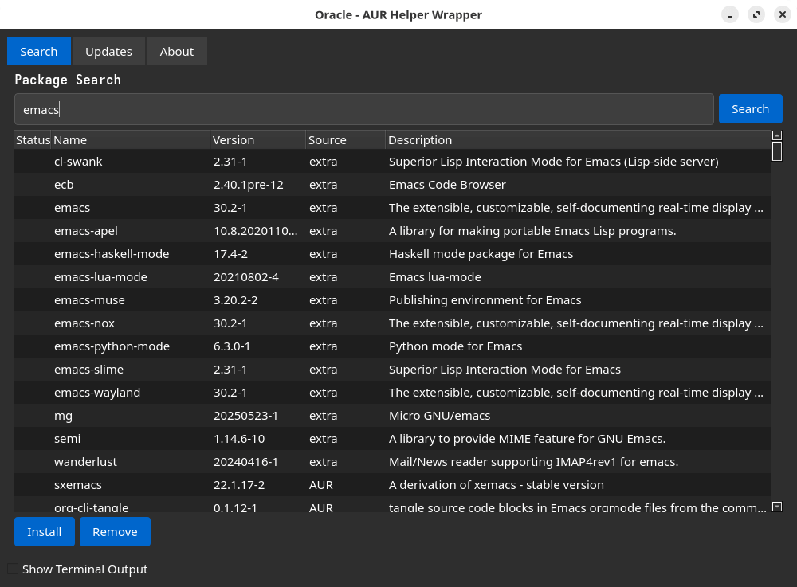
Task: Sort results by Version column header
Action: pyautogui.click(x=257, y=140)
